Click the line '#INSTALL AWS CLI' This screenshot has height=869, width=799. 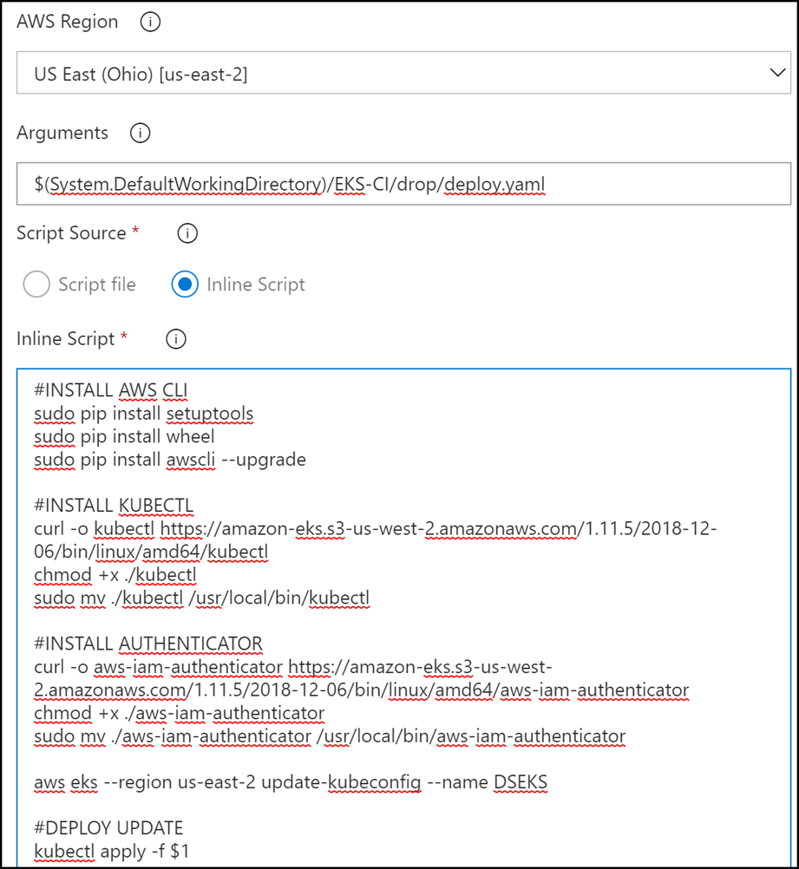point(111,390)
